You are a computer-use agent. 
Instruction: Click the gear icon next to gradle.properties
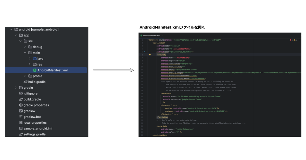coord(21,105)
